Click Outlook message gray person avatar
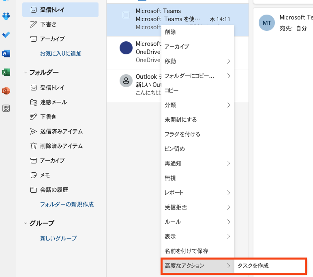 point(126,81)
